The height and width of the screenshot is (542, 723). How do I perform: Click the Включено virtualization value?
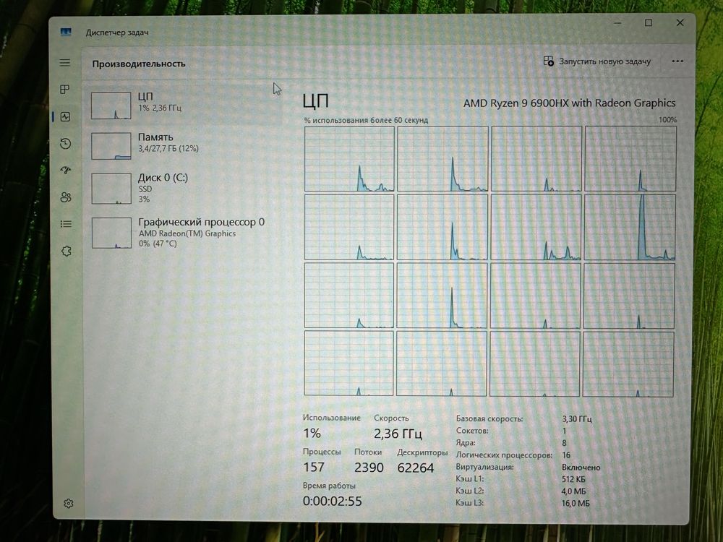(x=581, y=468)
